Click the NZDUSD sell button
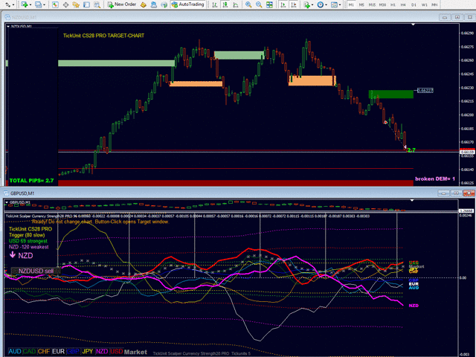 click(36, 271)
